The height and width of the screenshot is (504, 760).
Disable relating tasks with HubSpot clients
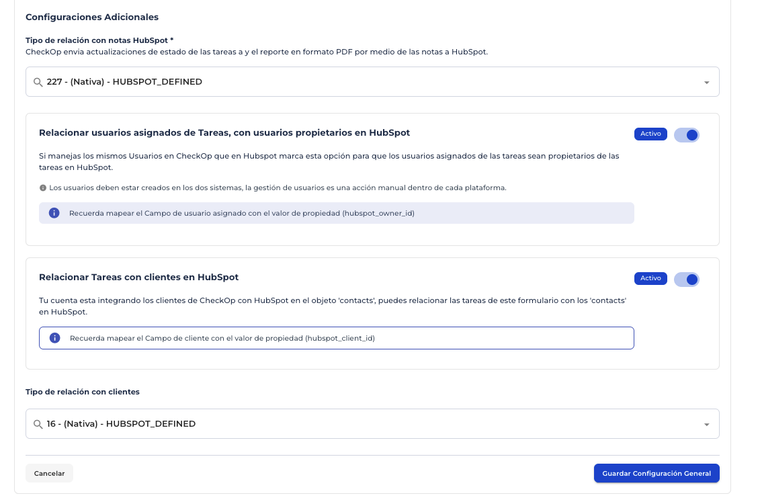pos(687,279)
